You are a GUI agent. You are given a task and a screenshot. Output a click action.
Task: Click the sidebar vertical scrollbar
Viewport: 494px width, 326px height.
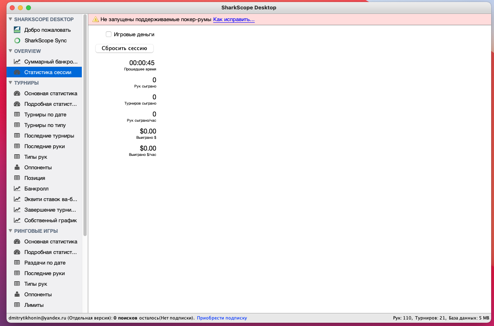coord(85,122)
